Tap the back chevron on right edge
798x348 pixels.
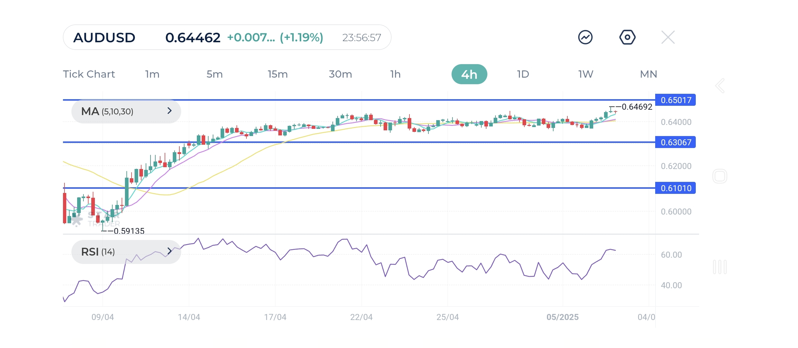click(720, 86)
